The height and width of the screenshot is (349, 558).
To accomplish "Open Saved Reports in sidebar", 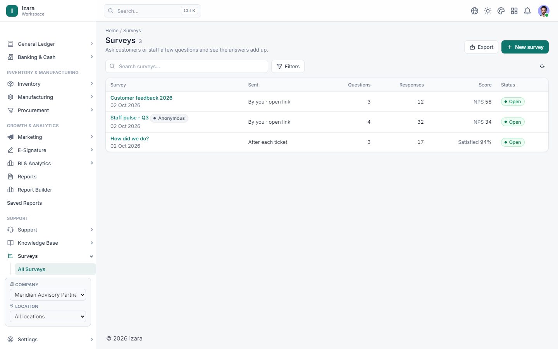I will pyautogui.click(x=24, y=203).
